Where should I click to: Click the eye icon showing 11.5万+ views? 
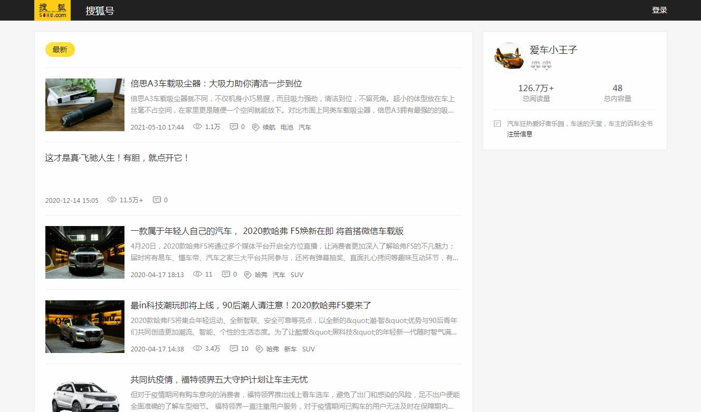(112, 200)
